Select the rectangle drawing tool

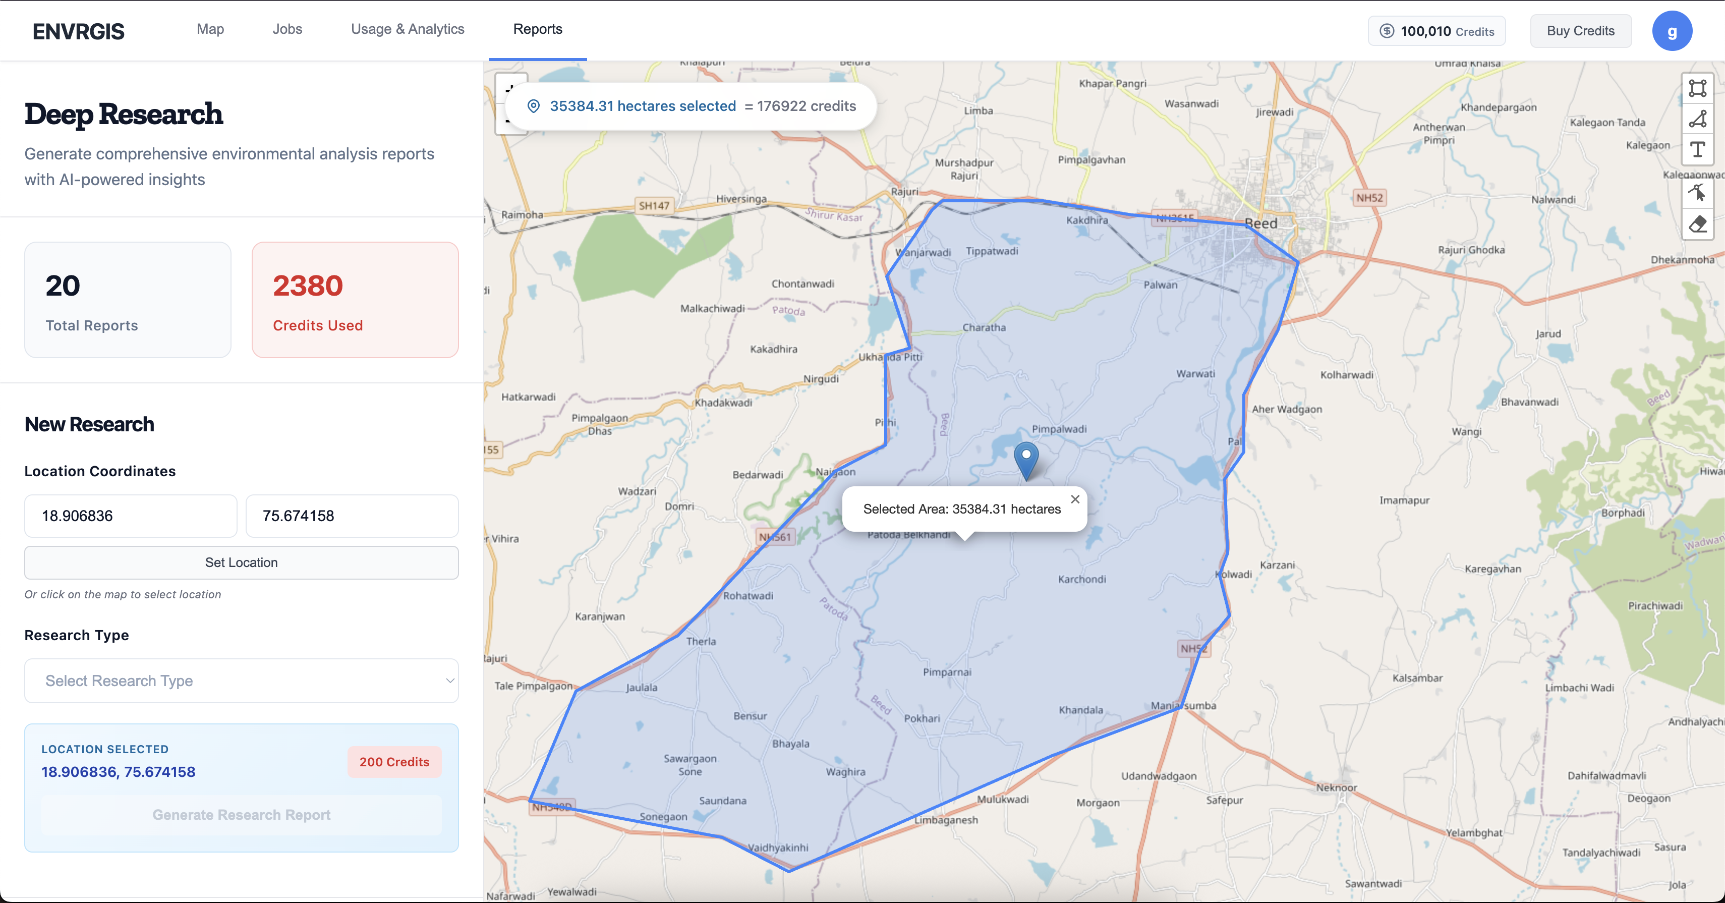click(1698, 88)
